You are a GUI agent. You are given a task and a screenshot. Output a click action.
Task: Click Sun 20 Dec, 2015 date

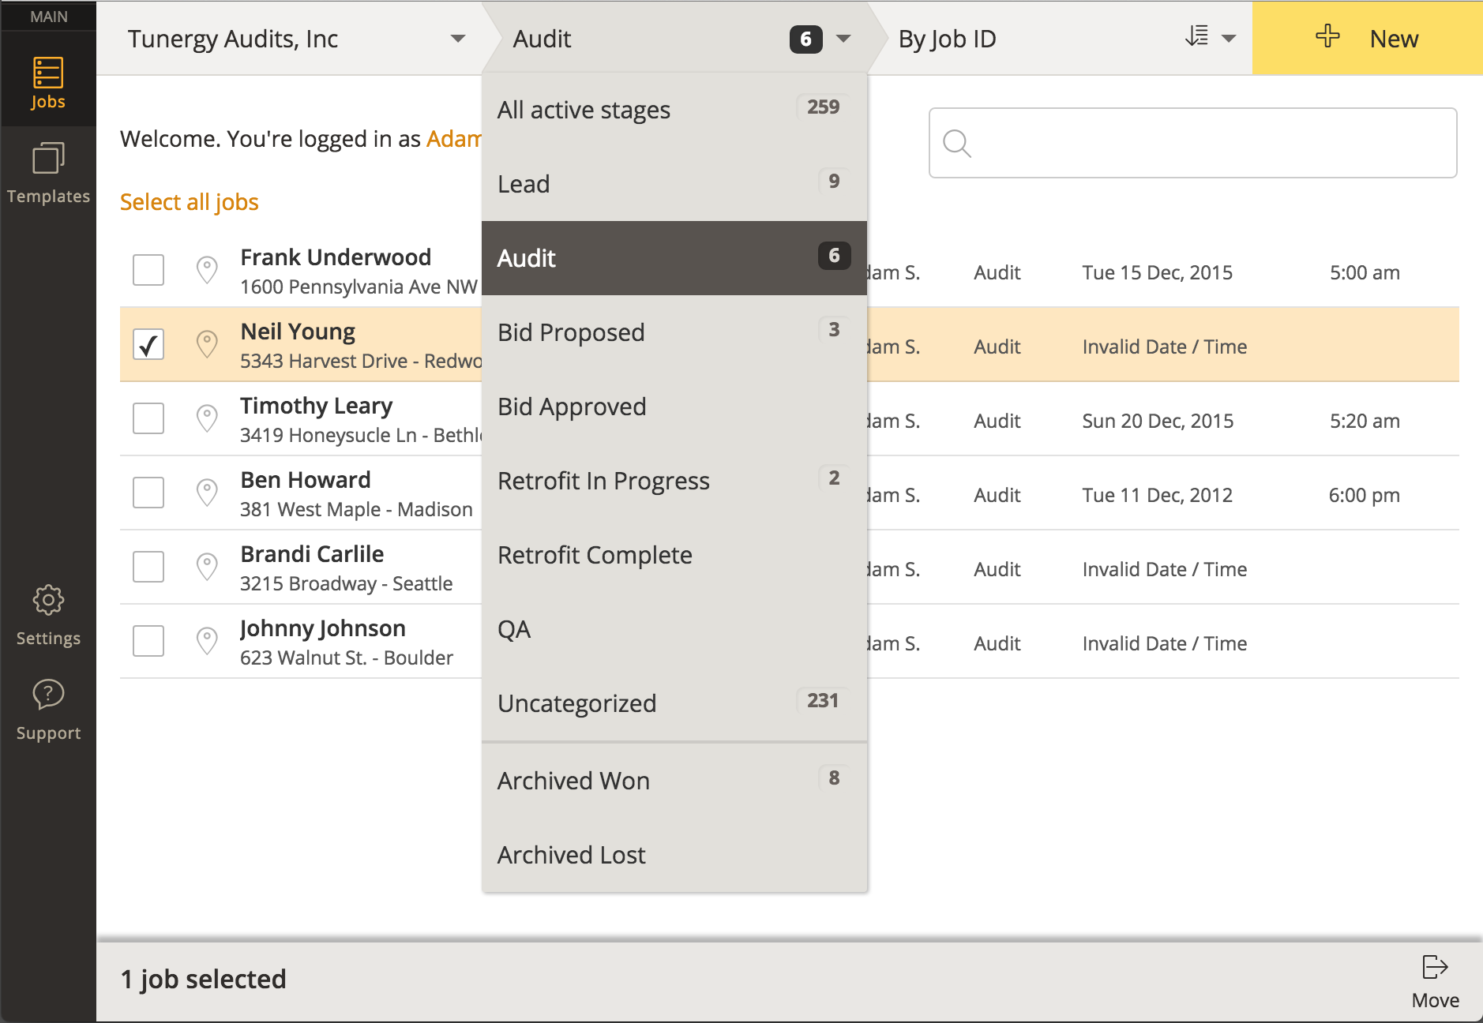pyautogui.click(x=1158, y=422)
